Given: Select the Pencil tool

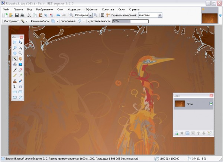Looking at the screenshot, I should coord(15,75).
